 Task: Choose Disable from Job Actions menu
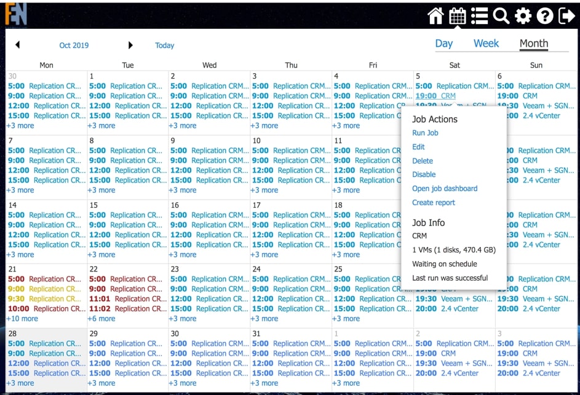click(x=424, y=174)
